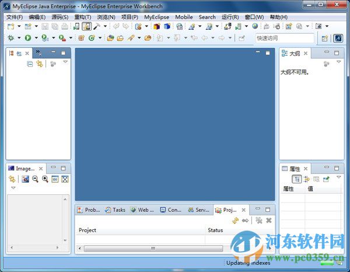Open the Search menu

tap(207, 17)
